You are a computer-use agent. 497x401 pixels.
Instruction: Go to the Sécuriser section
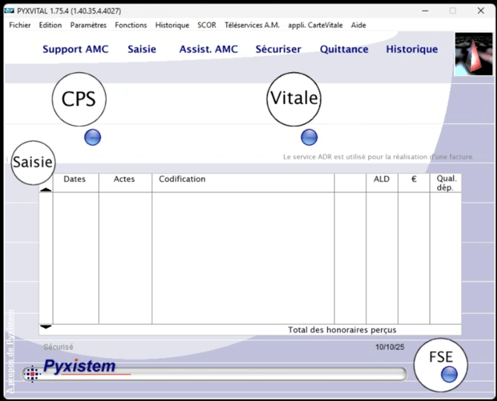pos(278,49)
